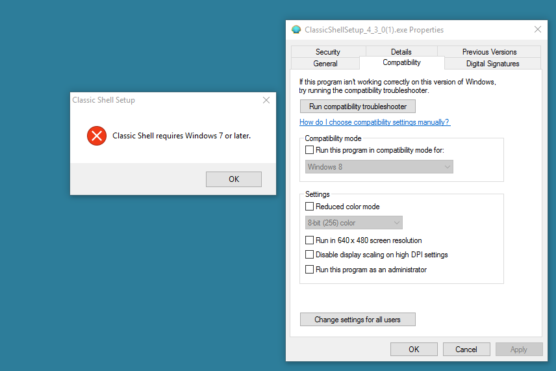Click the red error icon in Classic Shell dialog

(96, 136)
